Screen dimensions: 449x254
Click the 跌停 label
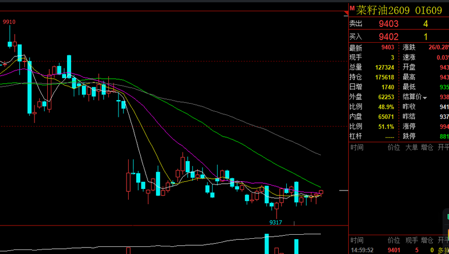click(409, 136)
